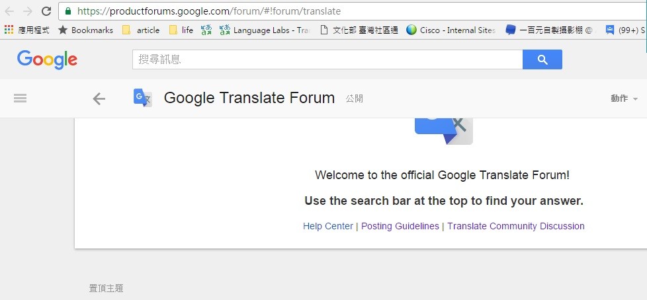Screen dimensions: 647x300
Task: Click the browser back arrow
Action: (9, 11)
